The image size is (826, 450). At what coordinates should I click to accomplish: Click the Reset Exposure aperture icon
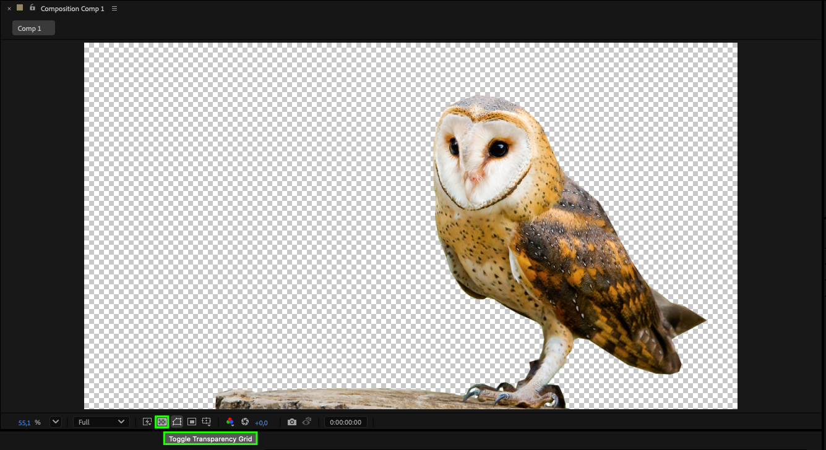pos(245,422)
